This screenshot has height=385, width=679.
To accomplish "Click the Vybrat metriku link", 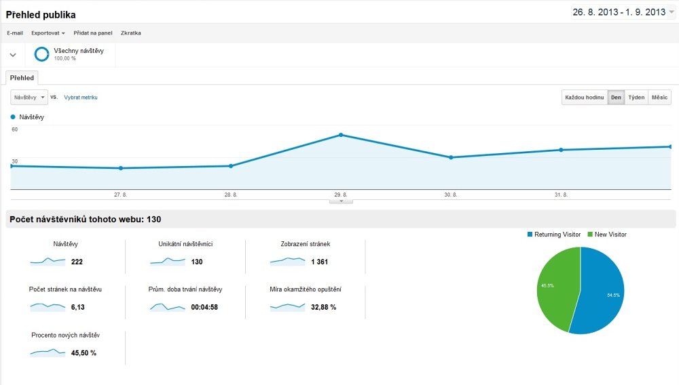I will pos(81,97).
